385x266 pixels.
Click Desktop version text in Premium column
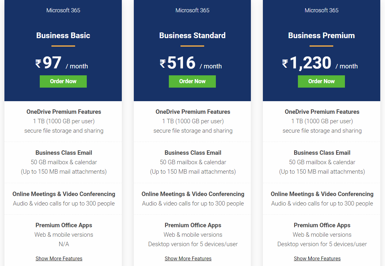point(322,244)
